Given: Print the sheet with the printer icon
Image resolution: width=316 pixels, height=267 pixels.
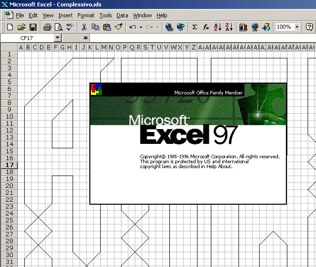Looking at the screenshot, I should 47,27.
